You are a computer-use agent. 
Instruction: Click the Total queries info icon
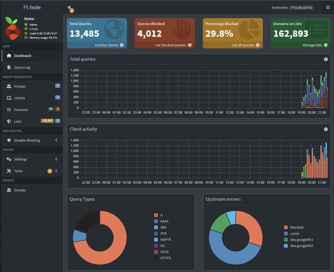(326, 59)
